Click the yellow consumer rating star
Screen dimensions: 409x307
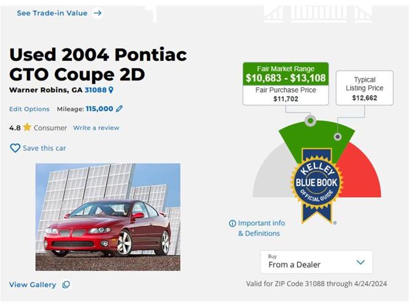(x=27, y=128)
